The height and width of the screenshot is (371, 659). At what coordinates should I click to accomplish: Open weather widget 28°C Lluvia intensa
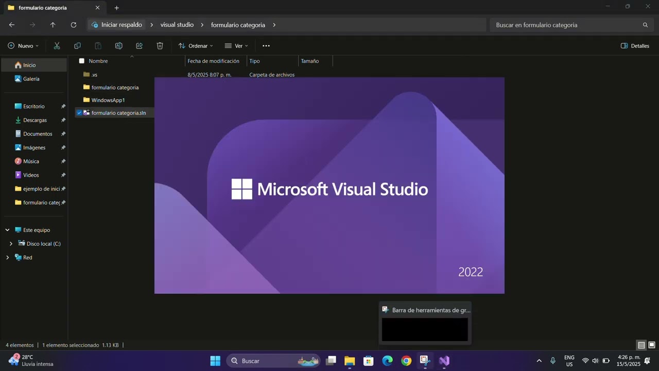(32, 361)
